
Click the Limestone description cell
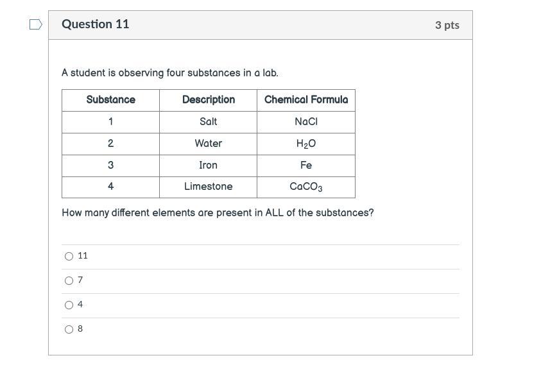208,187
